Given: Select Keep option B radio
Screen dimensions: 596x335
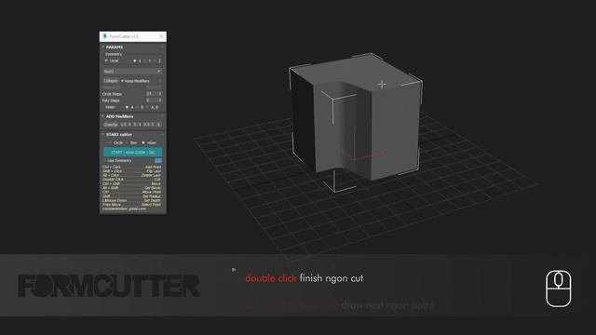Looking at the screenshot, I should 137,108.
